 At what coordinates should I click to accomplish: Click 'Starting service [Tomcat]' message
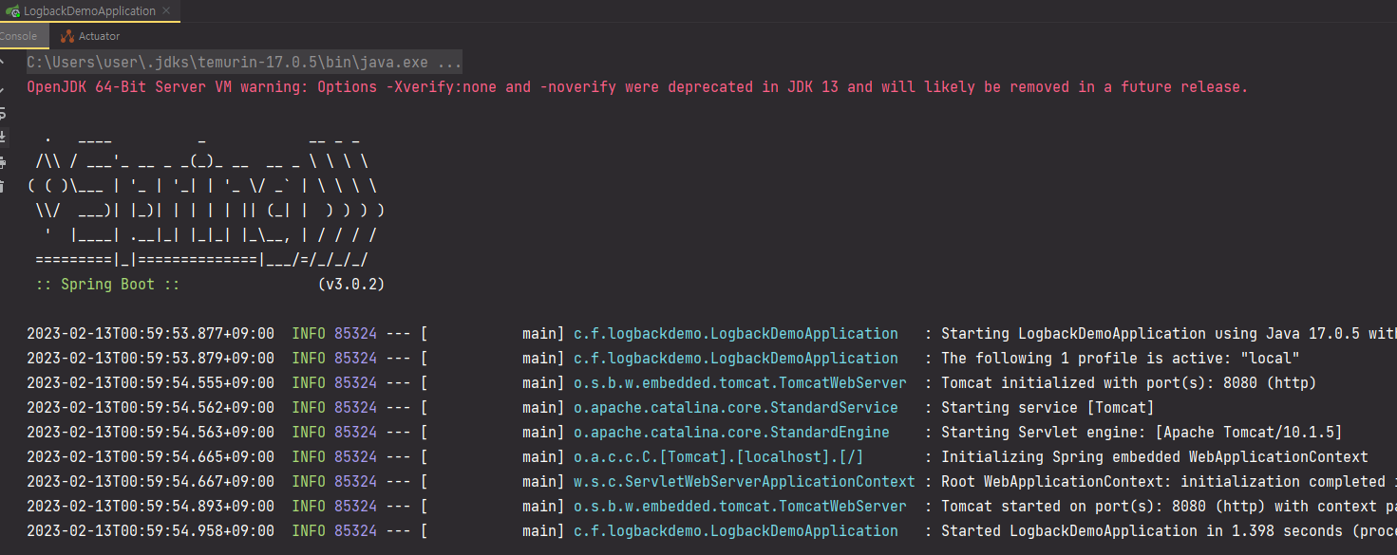tap(1048, 408)
